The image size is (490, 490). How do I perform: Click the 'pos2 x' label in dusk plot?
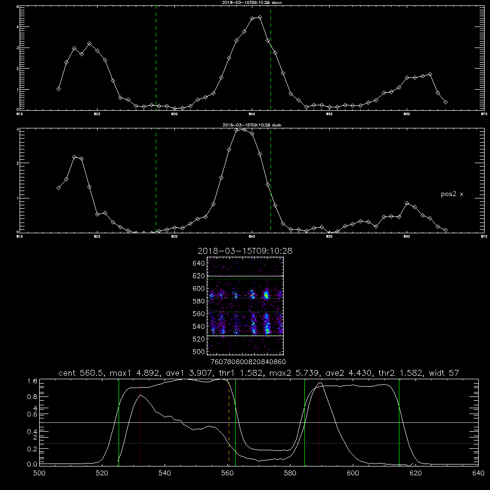[x=452, y=194]
